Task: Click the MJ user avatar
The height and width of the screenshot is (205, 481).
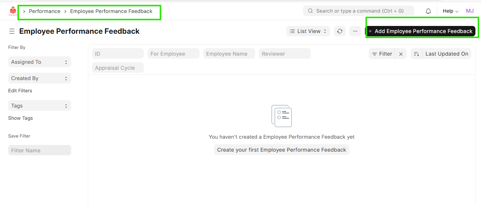Action: pyautogui.click(x=470, y=11)
